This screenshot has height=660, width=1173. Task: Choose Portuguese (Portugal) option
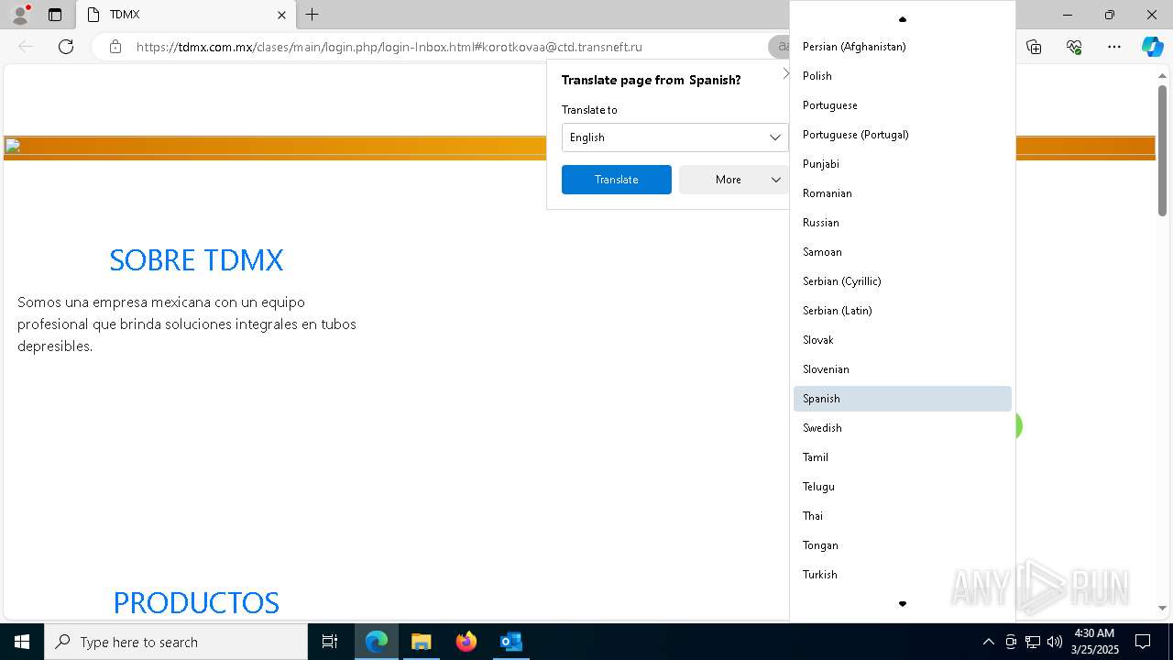click(x=903, y=135)
